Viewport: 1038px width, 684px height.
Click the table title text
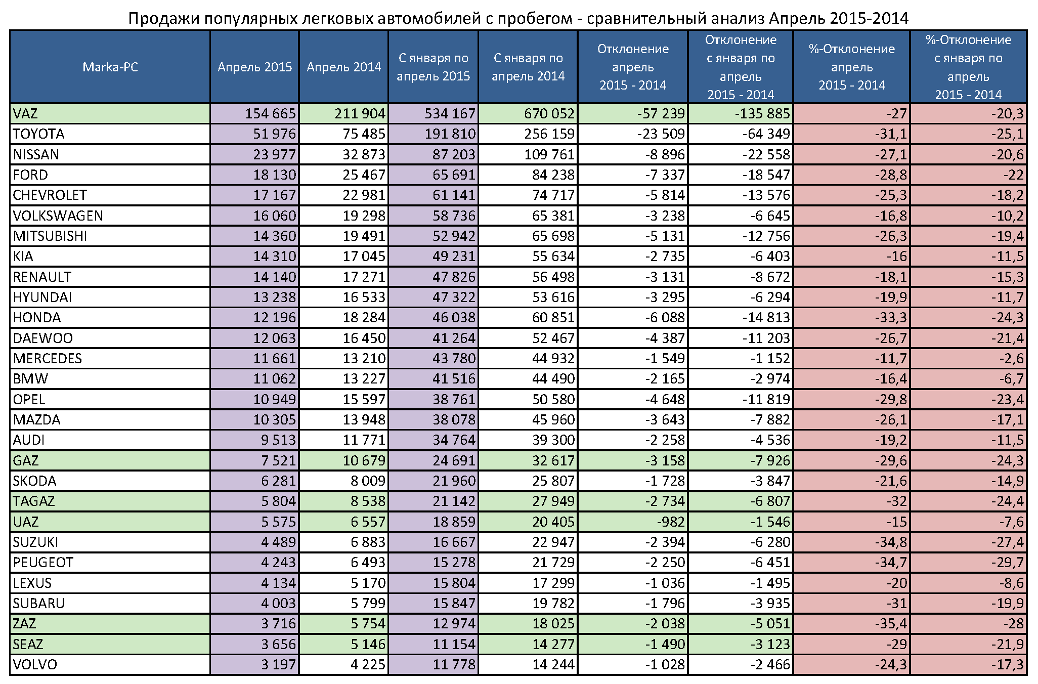point(518,19)
